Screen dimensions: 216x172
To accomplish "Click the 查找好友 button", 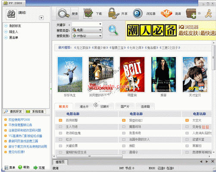I will 13,111.
